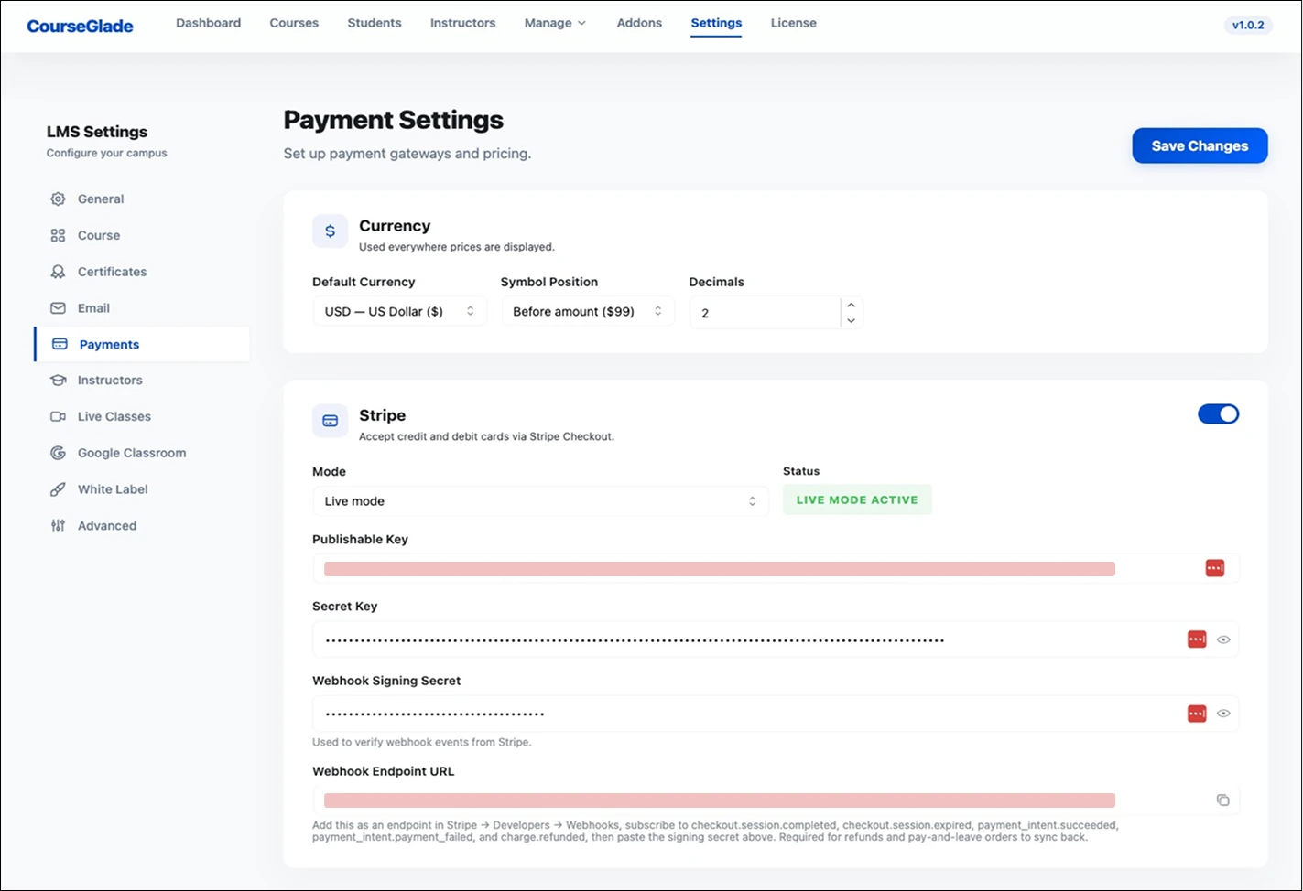The height and width of the screenshot is (891, 1303).
Task: Click the CourseGlade logo
Action: (80, 26)
